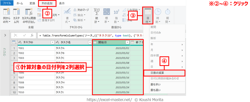
Task: Click the fx function icon
Action: (32, 35)
